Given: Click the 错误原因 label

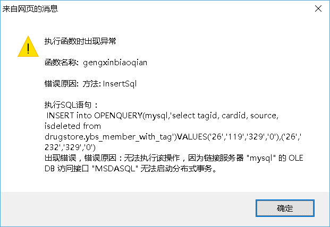Looking at the screenshot, I should click(61, 84).
